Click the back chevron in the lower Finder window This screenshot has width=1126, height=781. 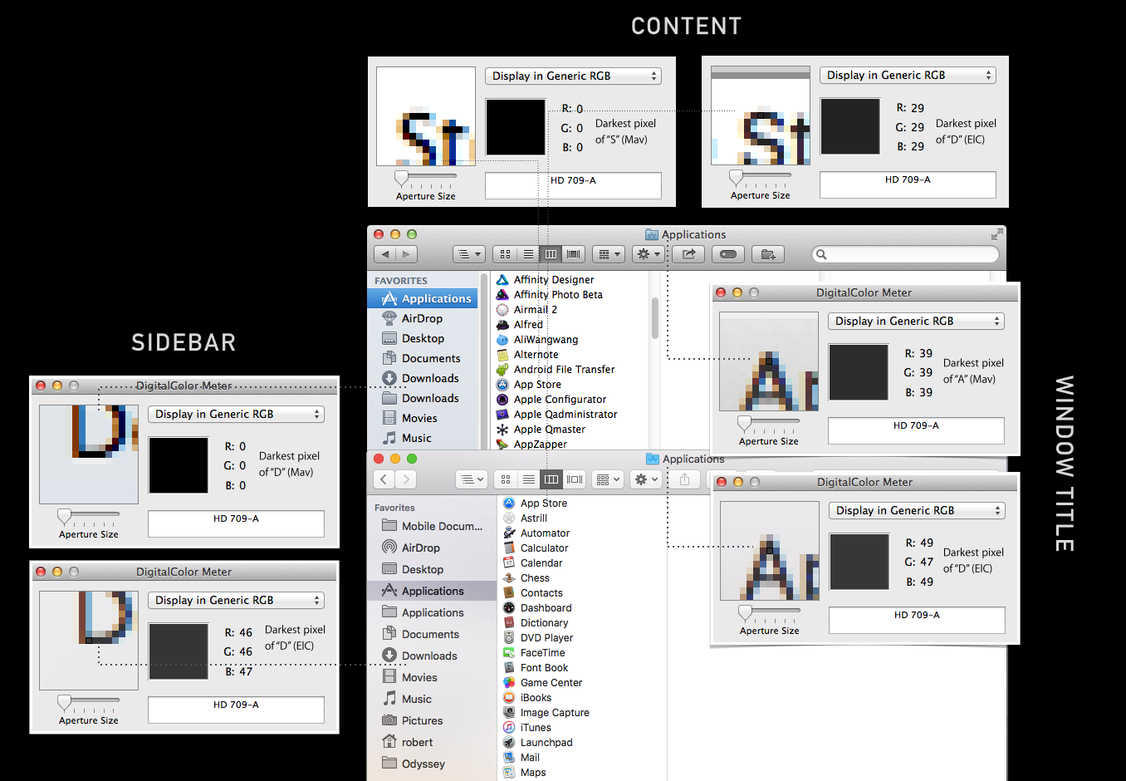tap(384, 479)
